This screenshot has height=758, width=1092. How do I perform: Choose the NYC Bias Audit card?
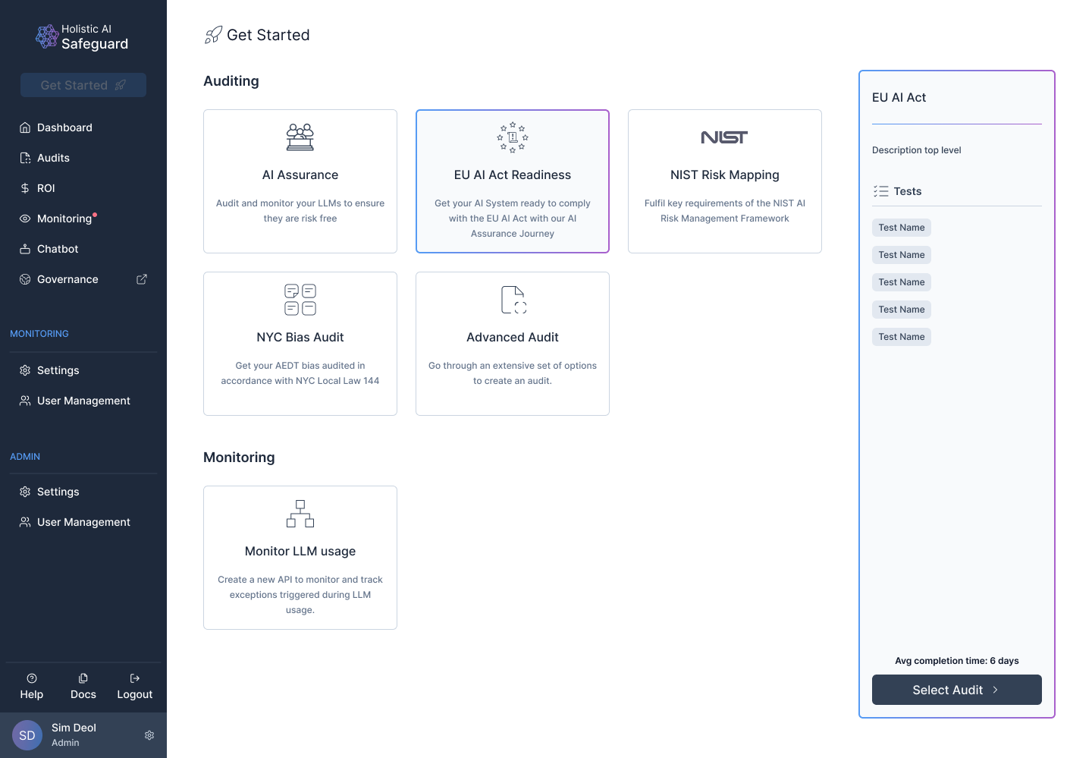[300, 344]
